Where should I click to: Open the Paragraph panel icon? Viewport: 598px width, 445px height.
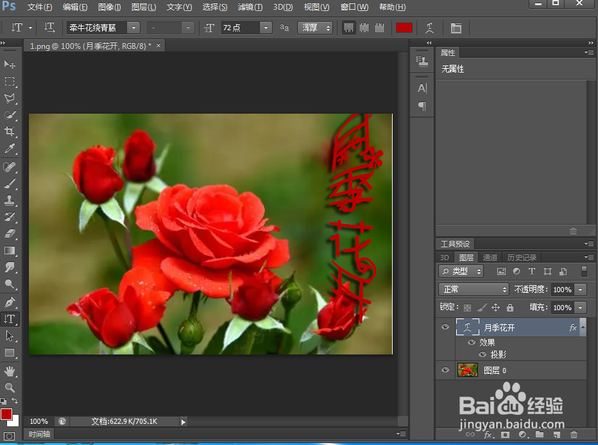(x=422, y=106)
